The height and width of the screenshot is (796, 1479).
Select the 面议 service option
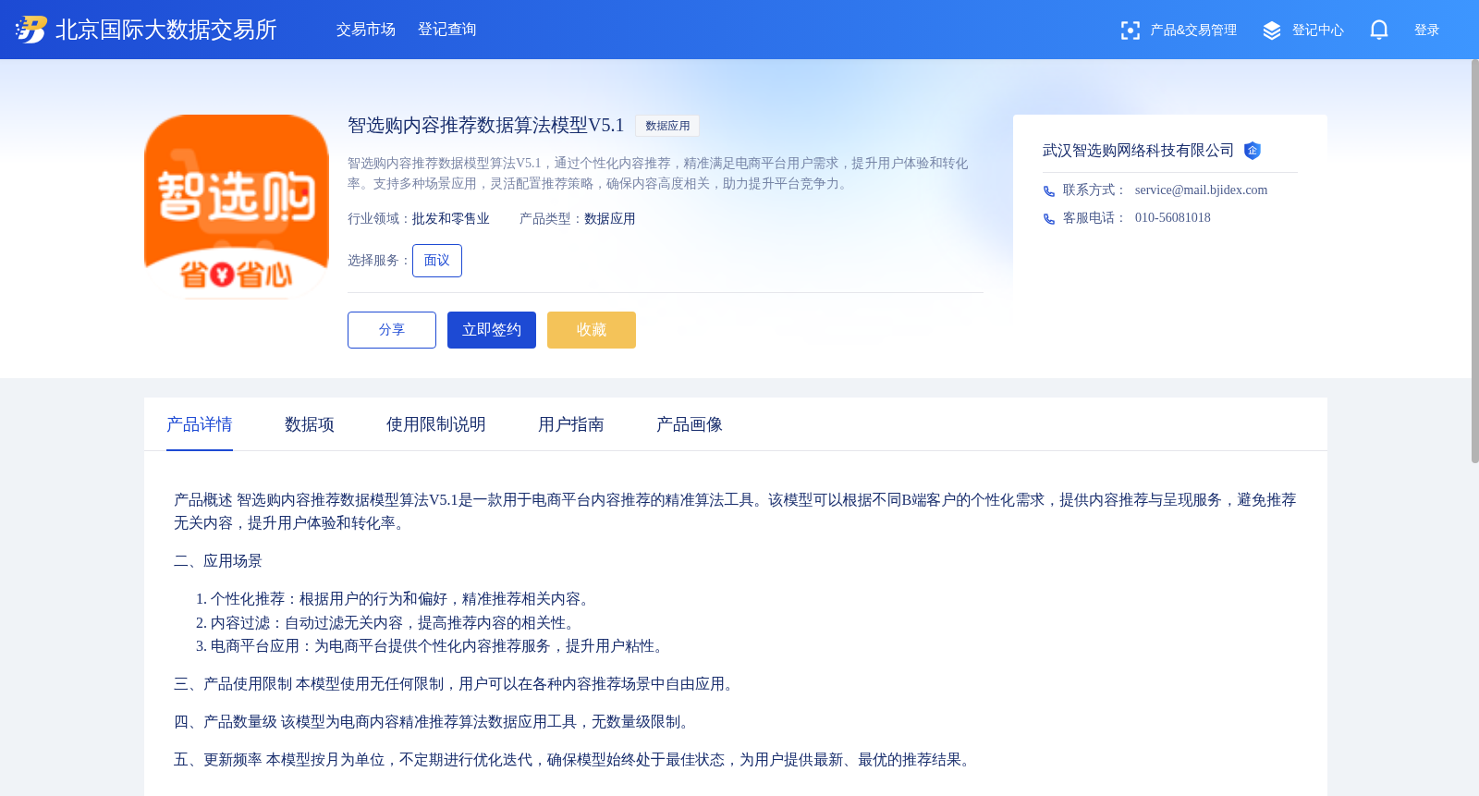click(437, 261)
